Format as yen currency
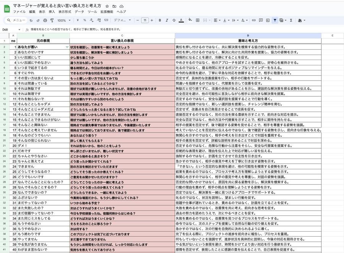Screen dimensions: 344x253 coord(78,20)
